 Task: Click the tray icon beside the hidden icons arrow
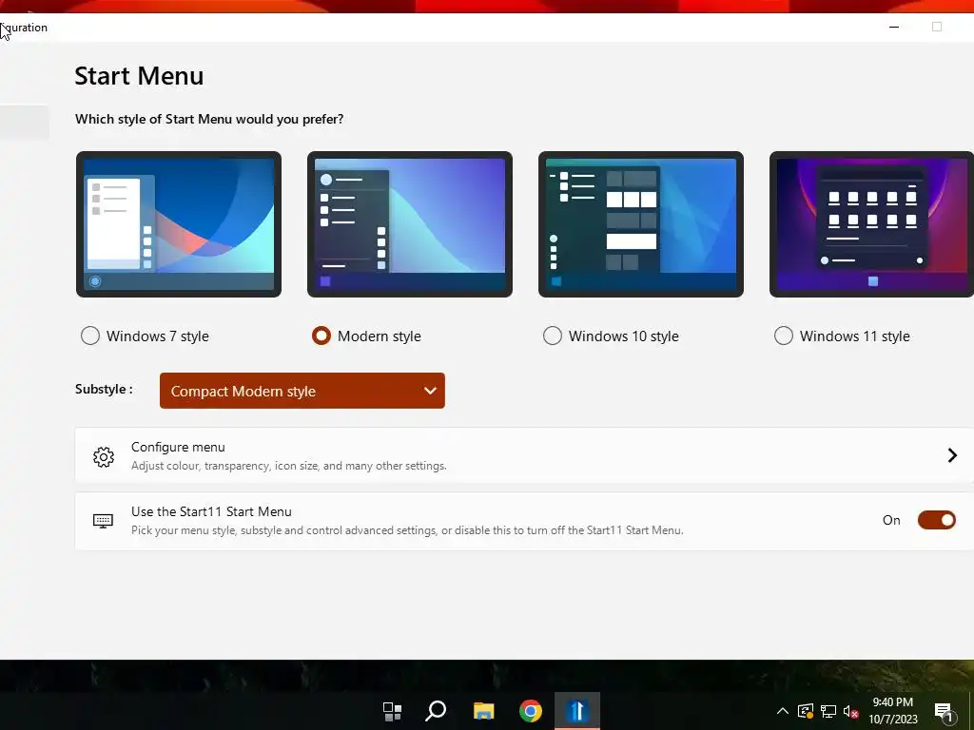806,711
